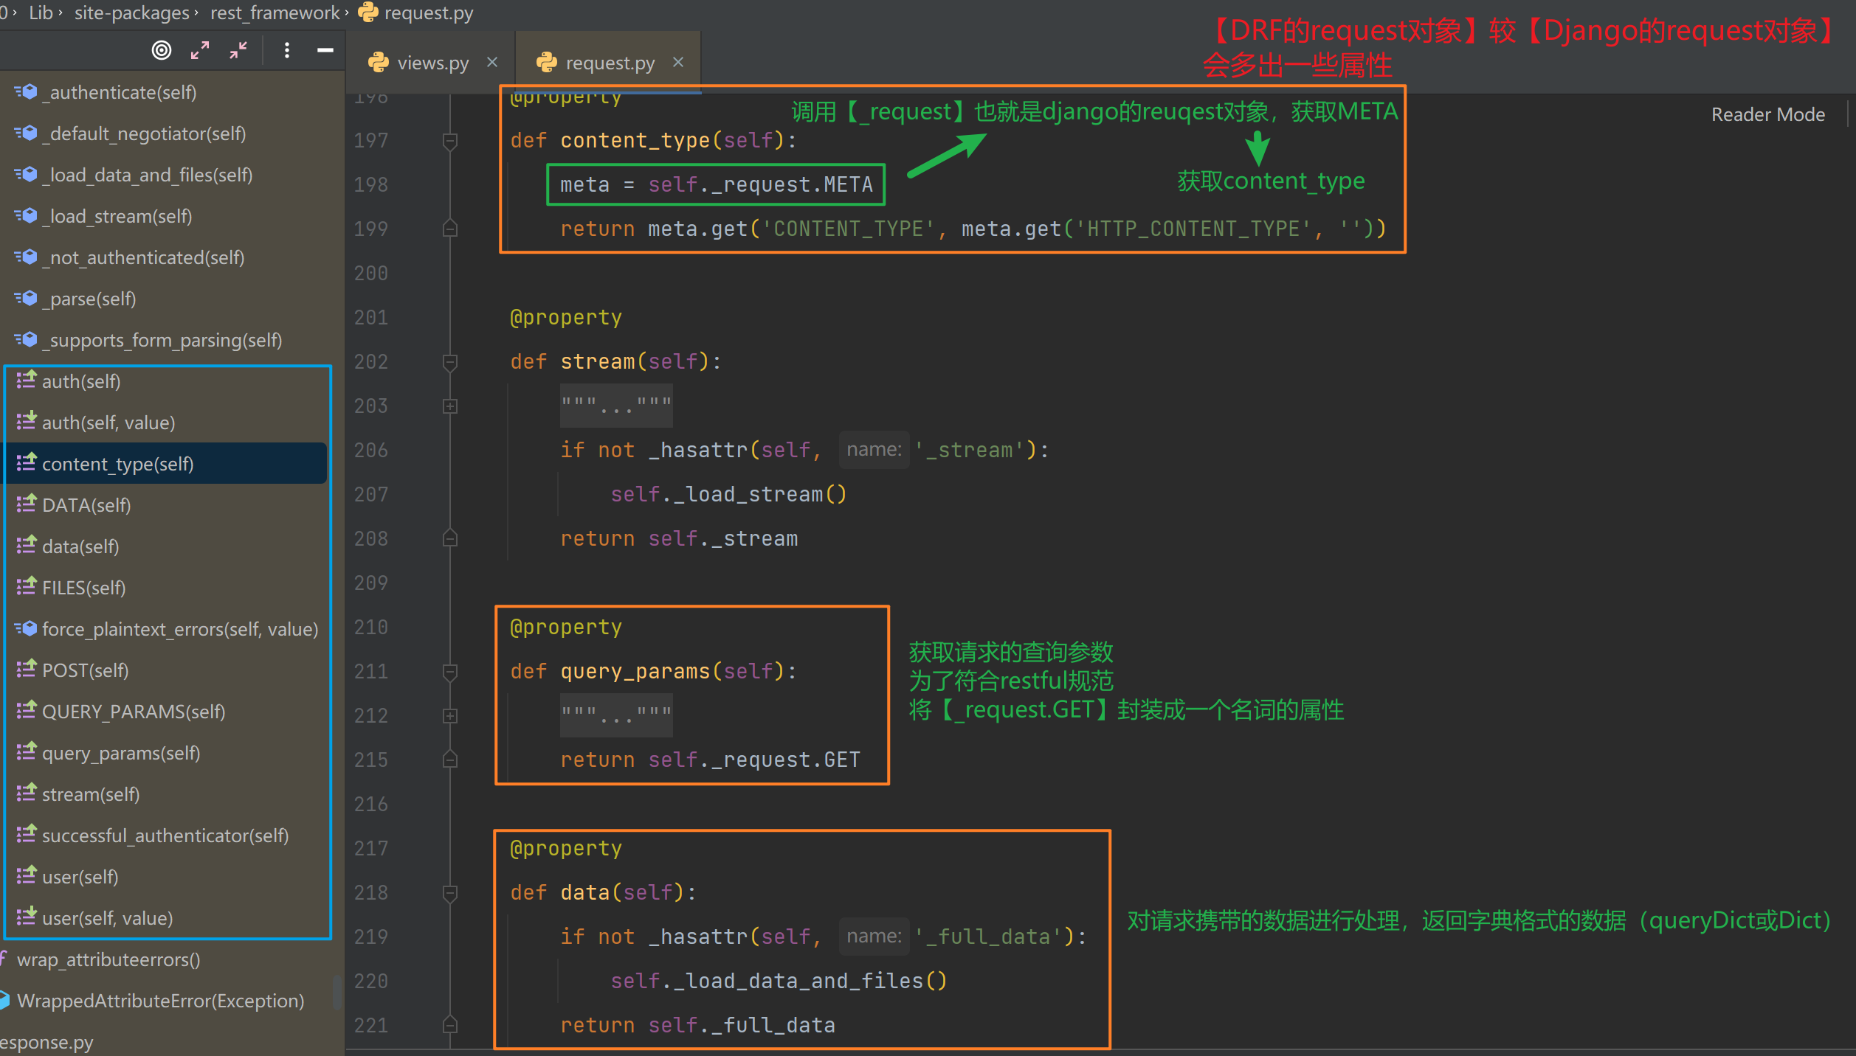Click self._request.META on line 198
This screenshot has width=1856, height=1056.
click(760, 184)
